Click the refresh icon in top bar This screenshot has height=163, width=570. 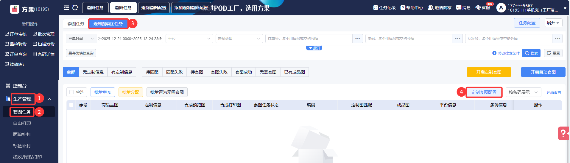pos(75,8)
